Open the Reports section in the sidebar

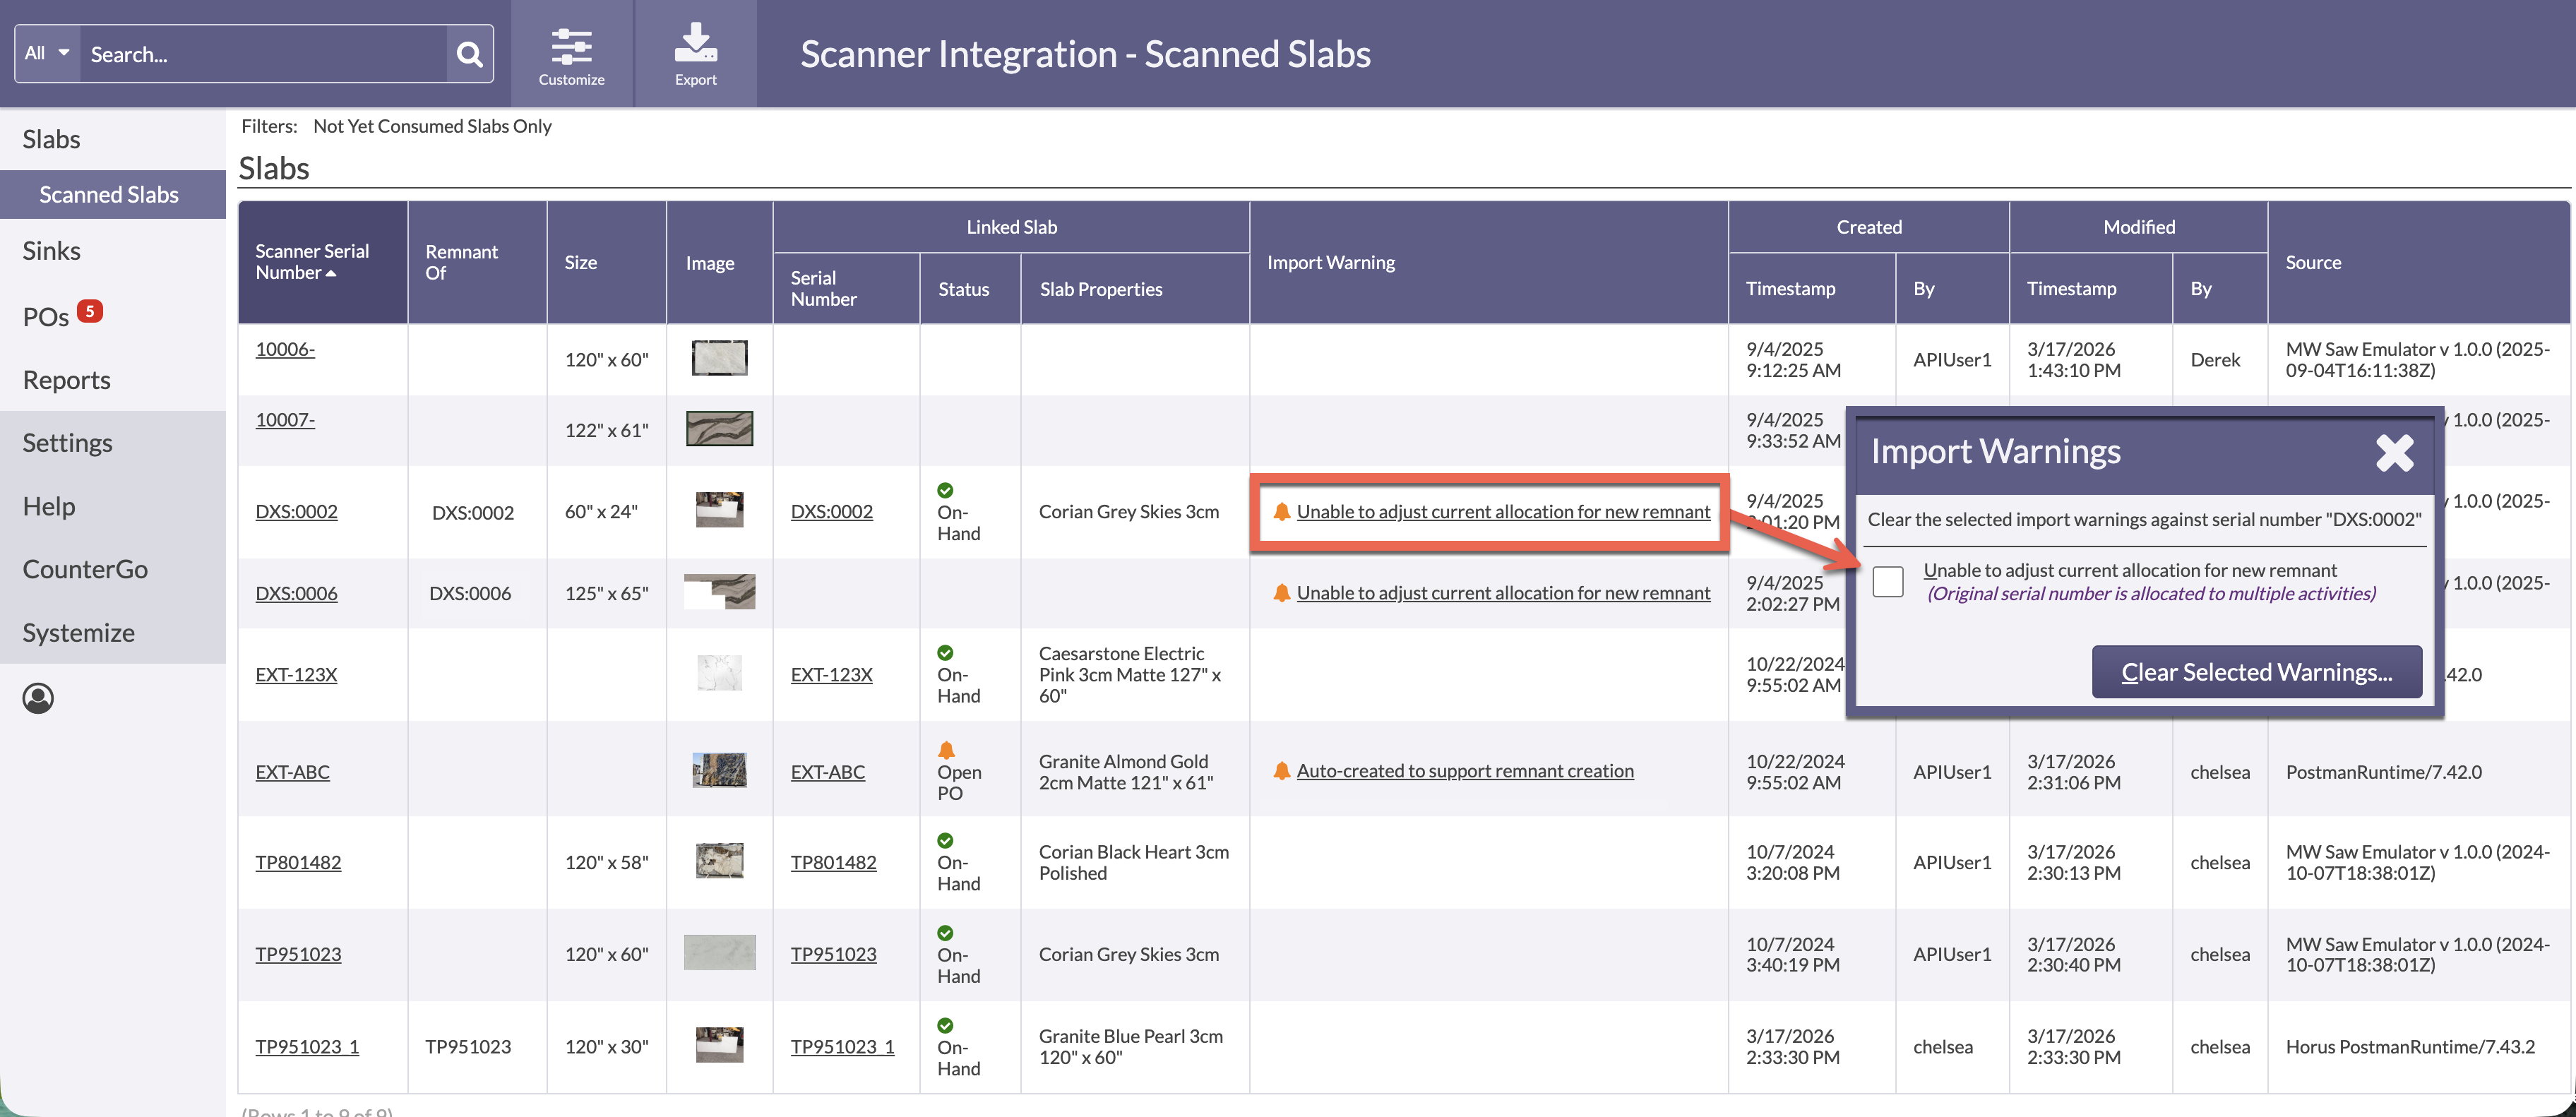(66, 379)
